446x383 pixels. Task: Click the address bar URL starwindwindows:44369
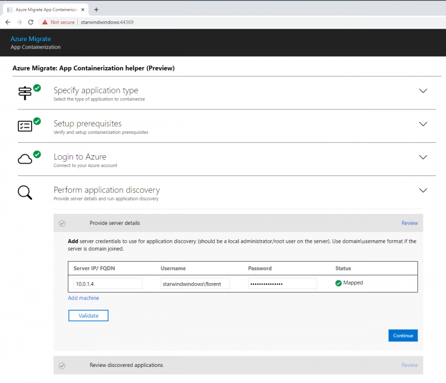click(x=107, y=22)
